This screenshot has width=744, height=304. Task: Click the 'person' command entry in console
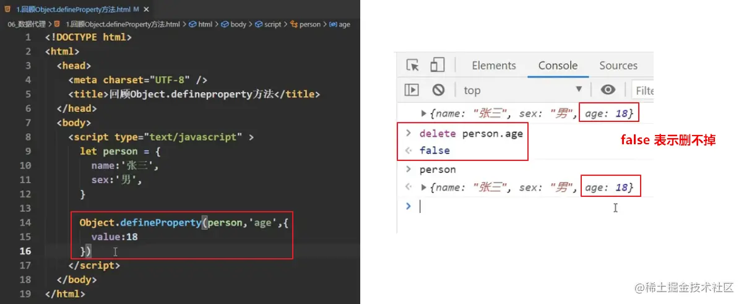tap(438, 170)
